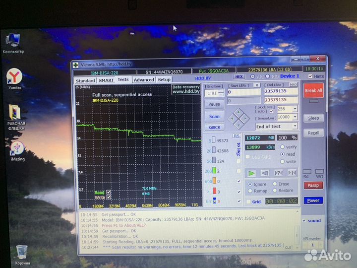Adjust the End time spinner arrows
Image resolution: width=357 pixels, height=268 pixels.
[221, 93]
